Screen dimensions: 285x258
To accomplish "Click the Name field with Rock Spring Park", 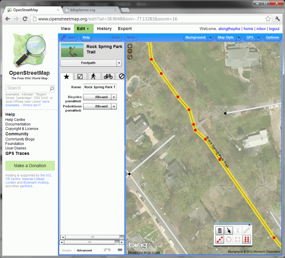I will coord(100,87).
